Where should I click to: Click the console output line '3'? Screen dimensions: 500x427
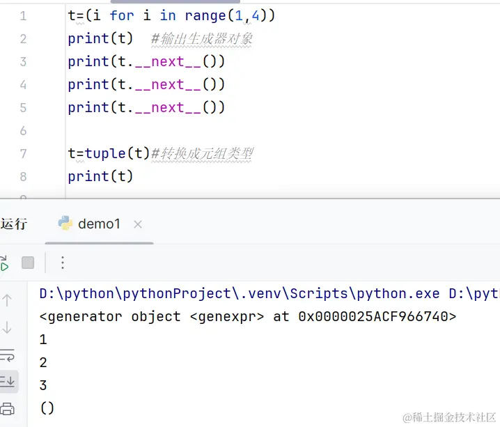pos(43,385)
